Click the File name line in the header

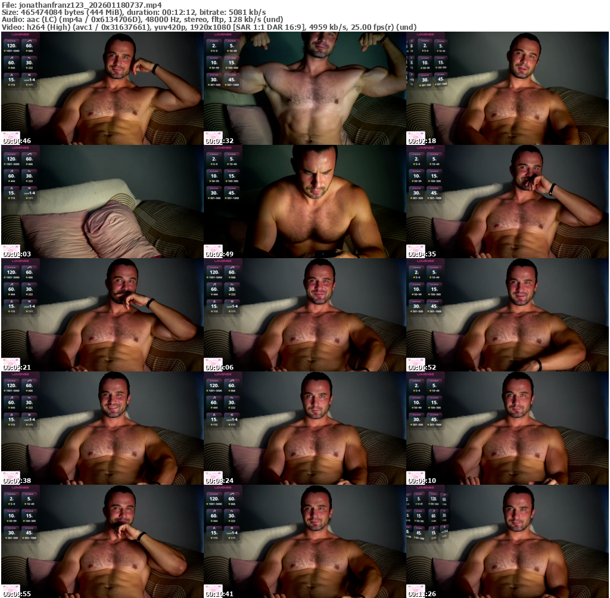82,4
